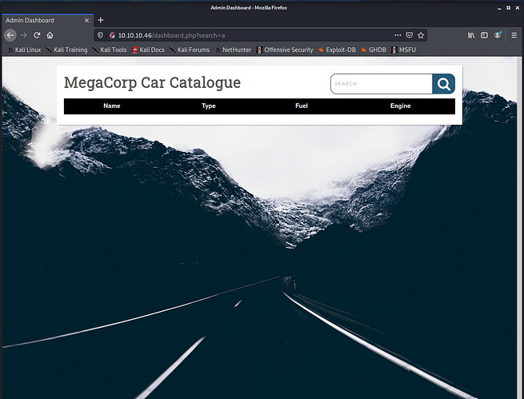Bookmark this page with star icon
The width and height of the screenshot is (524, 399).
[421, 35]
